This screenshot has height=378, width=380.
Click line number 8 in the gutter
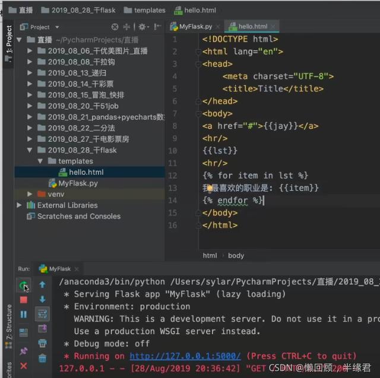point(175,126)
